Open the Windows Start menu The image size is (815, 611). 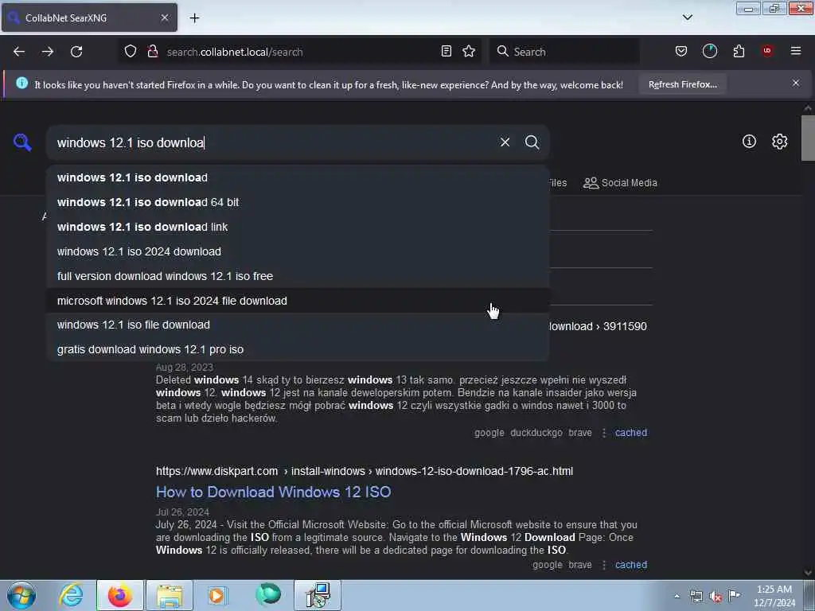pyautogui.click(x=21, y=595)
